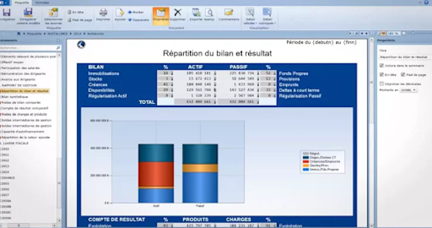
Task: Click the Commentaire icon
Action: click(x=229, y=12)
